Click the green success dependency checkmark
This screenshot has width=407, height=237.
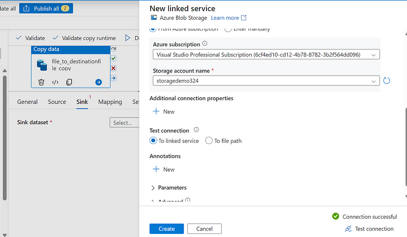pyautogui.click(x=113, y=58)
